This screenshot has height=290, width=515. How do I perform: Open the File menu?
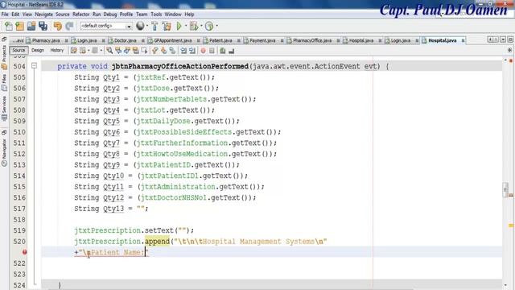5,14
